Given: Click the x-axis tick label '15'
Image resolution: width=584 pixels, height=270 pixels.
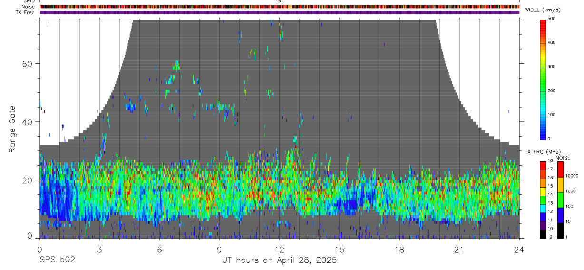Looking at the screenshot, I should tap(339, 249).
